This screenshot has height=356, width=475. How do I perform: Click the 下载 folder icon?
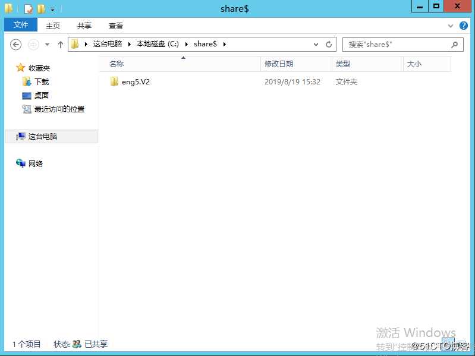[x=27, y=81]
